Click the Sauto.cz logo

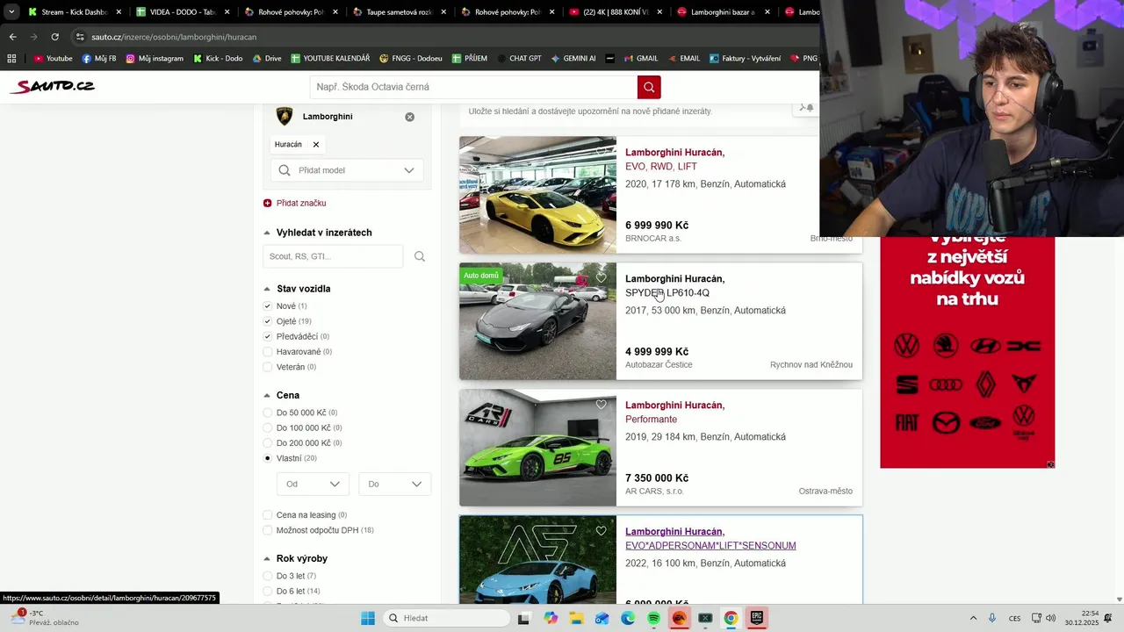(52, 86)
